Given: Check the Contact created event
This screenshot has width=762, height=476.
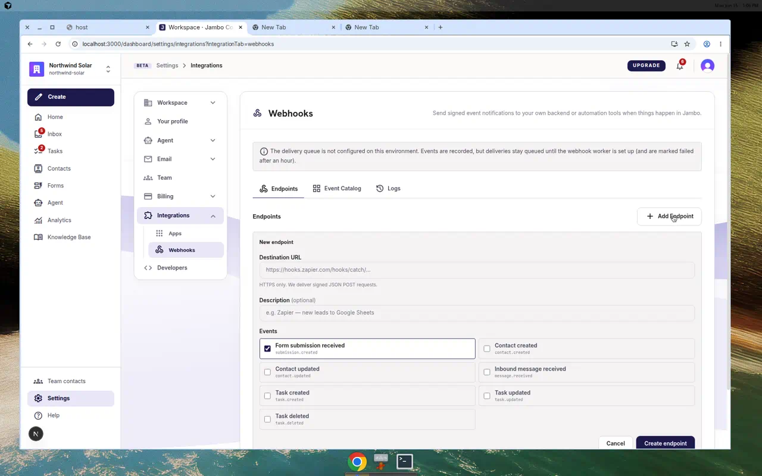Looking at the screenshot, I should [487, 349].
